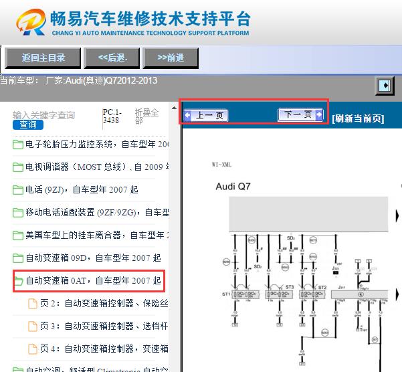402x372 pixels.
Task: Go back with the <<后退 button
Action: [x=112, y=58]
